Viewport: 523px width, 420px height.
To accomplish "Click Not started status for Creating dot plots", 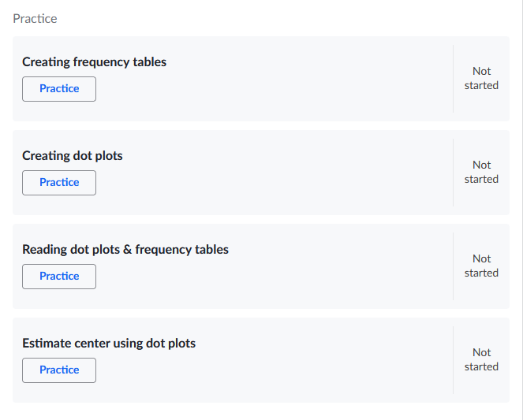I will [481, 172].
